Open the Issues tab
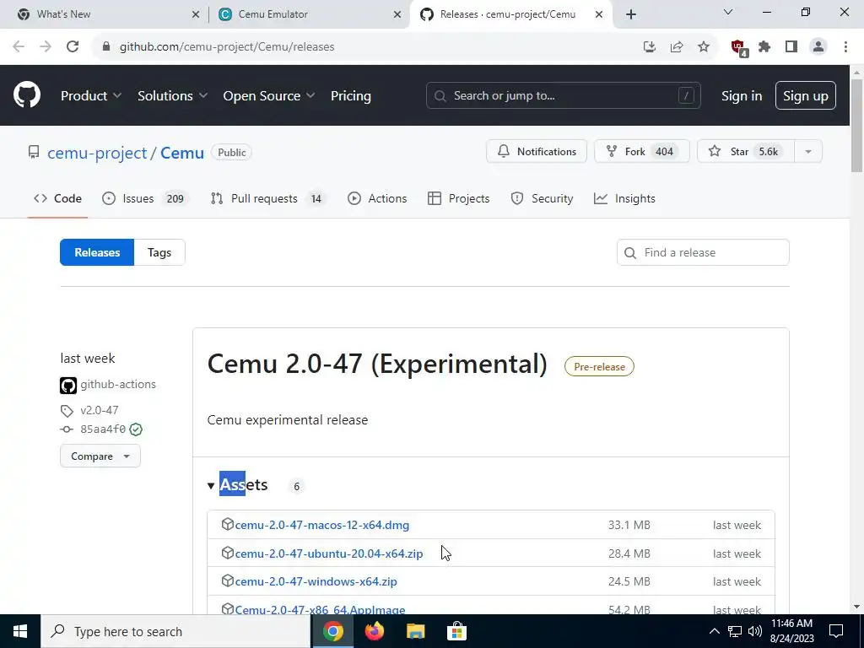Screen dimensions: 864x648 pyautogui.click(x=145, y=198)
